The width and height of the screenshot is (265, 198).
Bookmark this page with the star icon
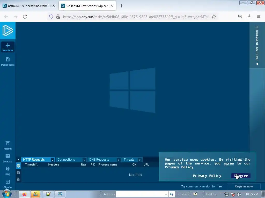[214, 16]
